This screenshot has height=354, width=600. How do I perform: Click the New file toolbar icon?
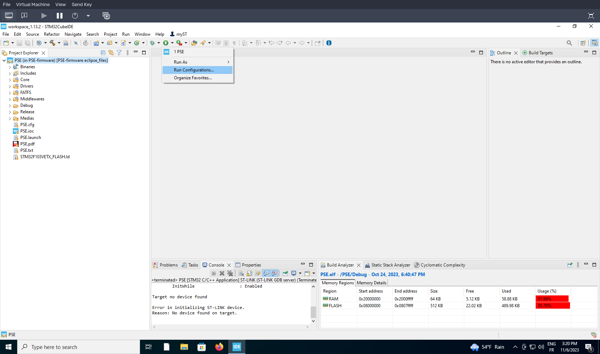click(6, 43)
